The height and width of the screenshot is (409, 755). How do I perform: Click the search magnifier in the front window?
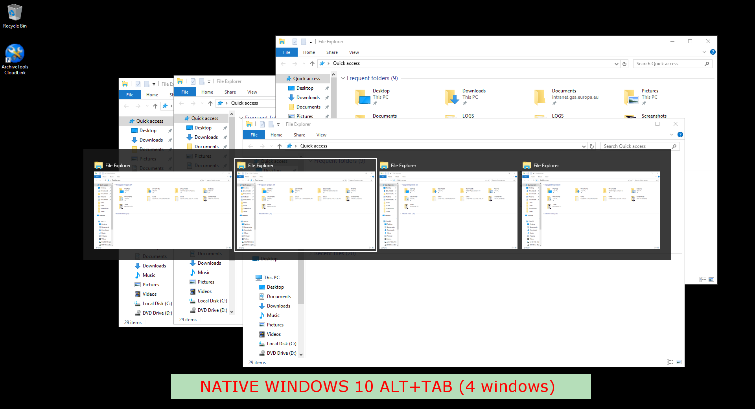tap(674, 146)
